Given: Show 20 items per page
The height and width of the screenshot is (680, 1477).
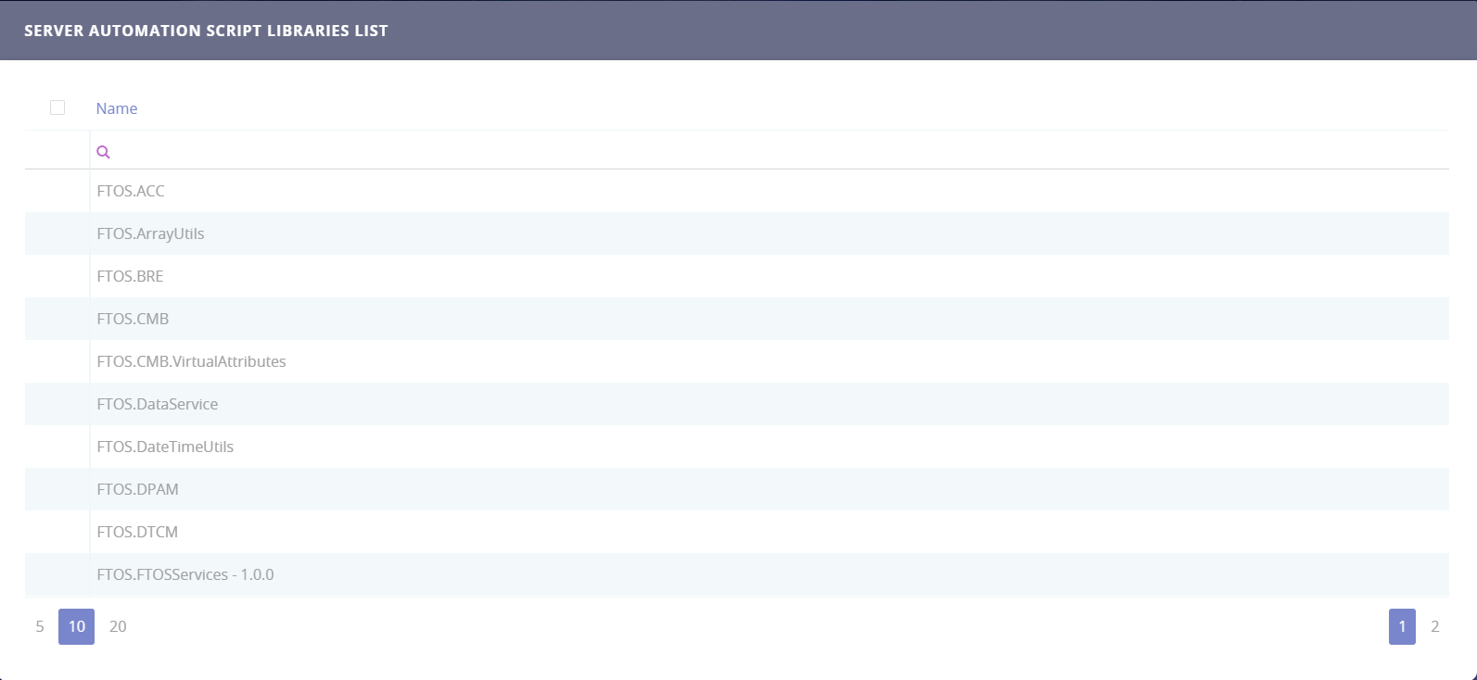Looking at the screenshot, I should tap(118, 626).
